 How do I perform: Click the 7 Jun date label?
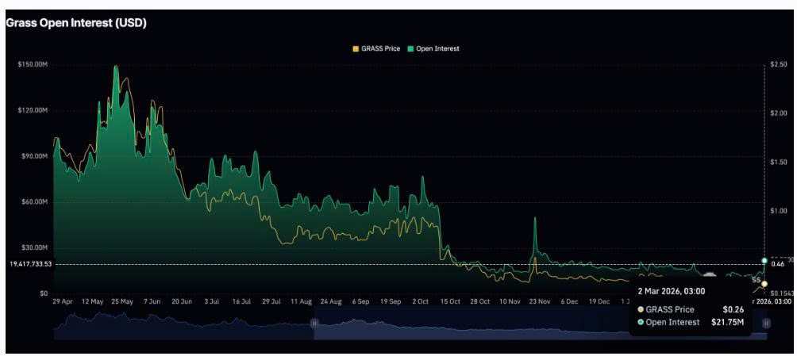pyautogui.click(x=152, y=301)
